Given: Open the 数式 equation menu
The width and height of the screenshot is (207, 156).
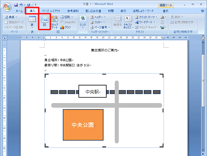Looking at the screenshot, I should pos(177,17).
